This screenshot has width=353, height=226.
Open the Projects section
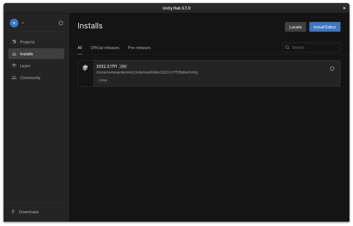pyautogui.click(x=36, y=42)
